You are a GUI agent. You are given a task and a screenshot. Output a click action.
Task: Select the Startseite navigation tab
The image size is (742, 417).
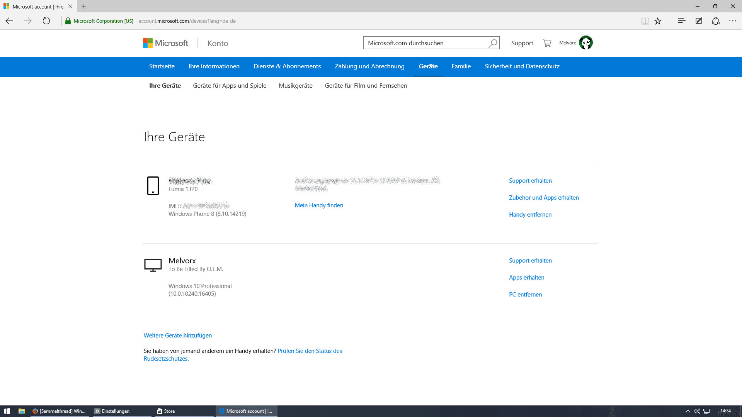pyautogui.click(x=162, y=66)
